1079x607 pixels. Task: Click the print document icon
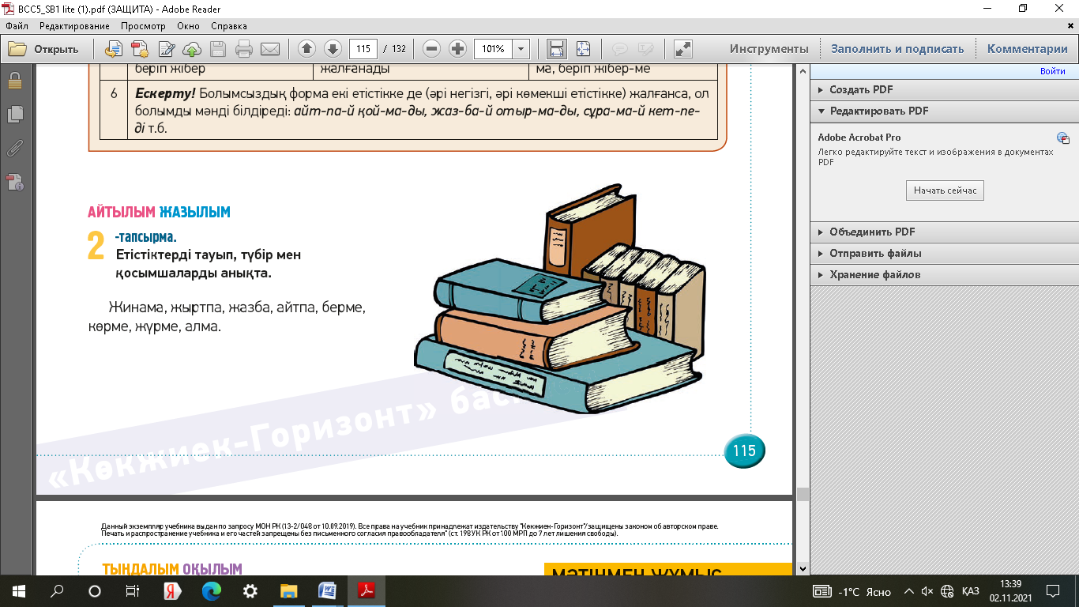tap(244, 49)
